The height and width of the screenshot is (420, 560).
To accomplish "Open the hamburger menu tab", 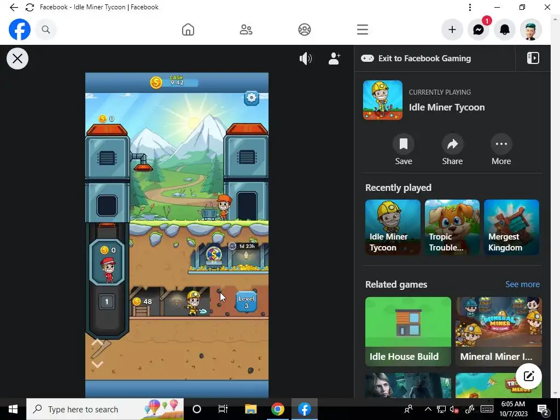I will pos(362,30).
